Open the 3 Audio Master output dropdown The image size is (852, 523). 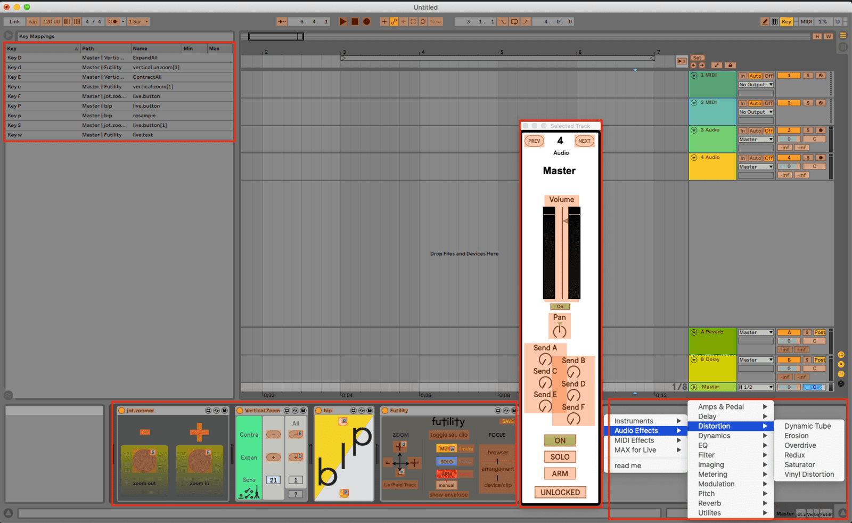pyautogui.click(x=756, y=140)
